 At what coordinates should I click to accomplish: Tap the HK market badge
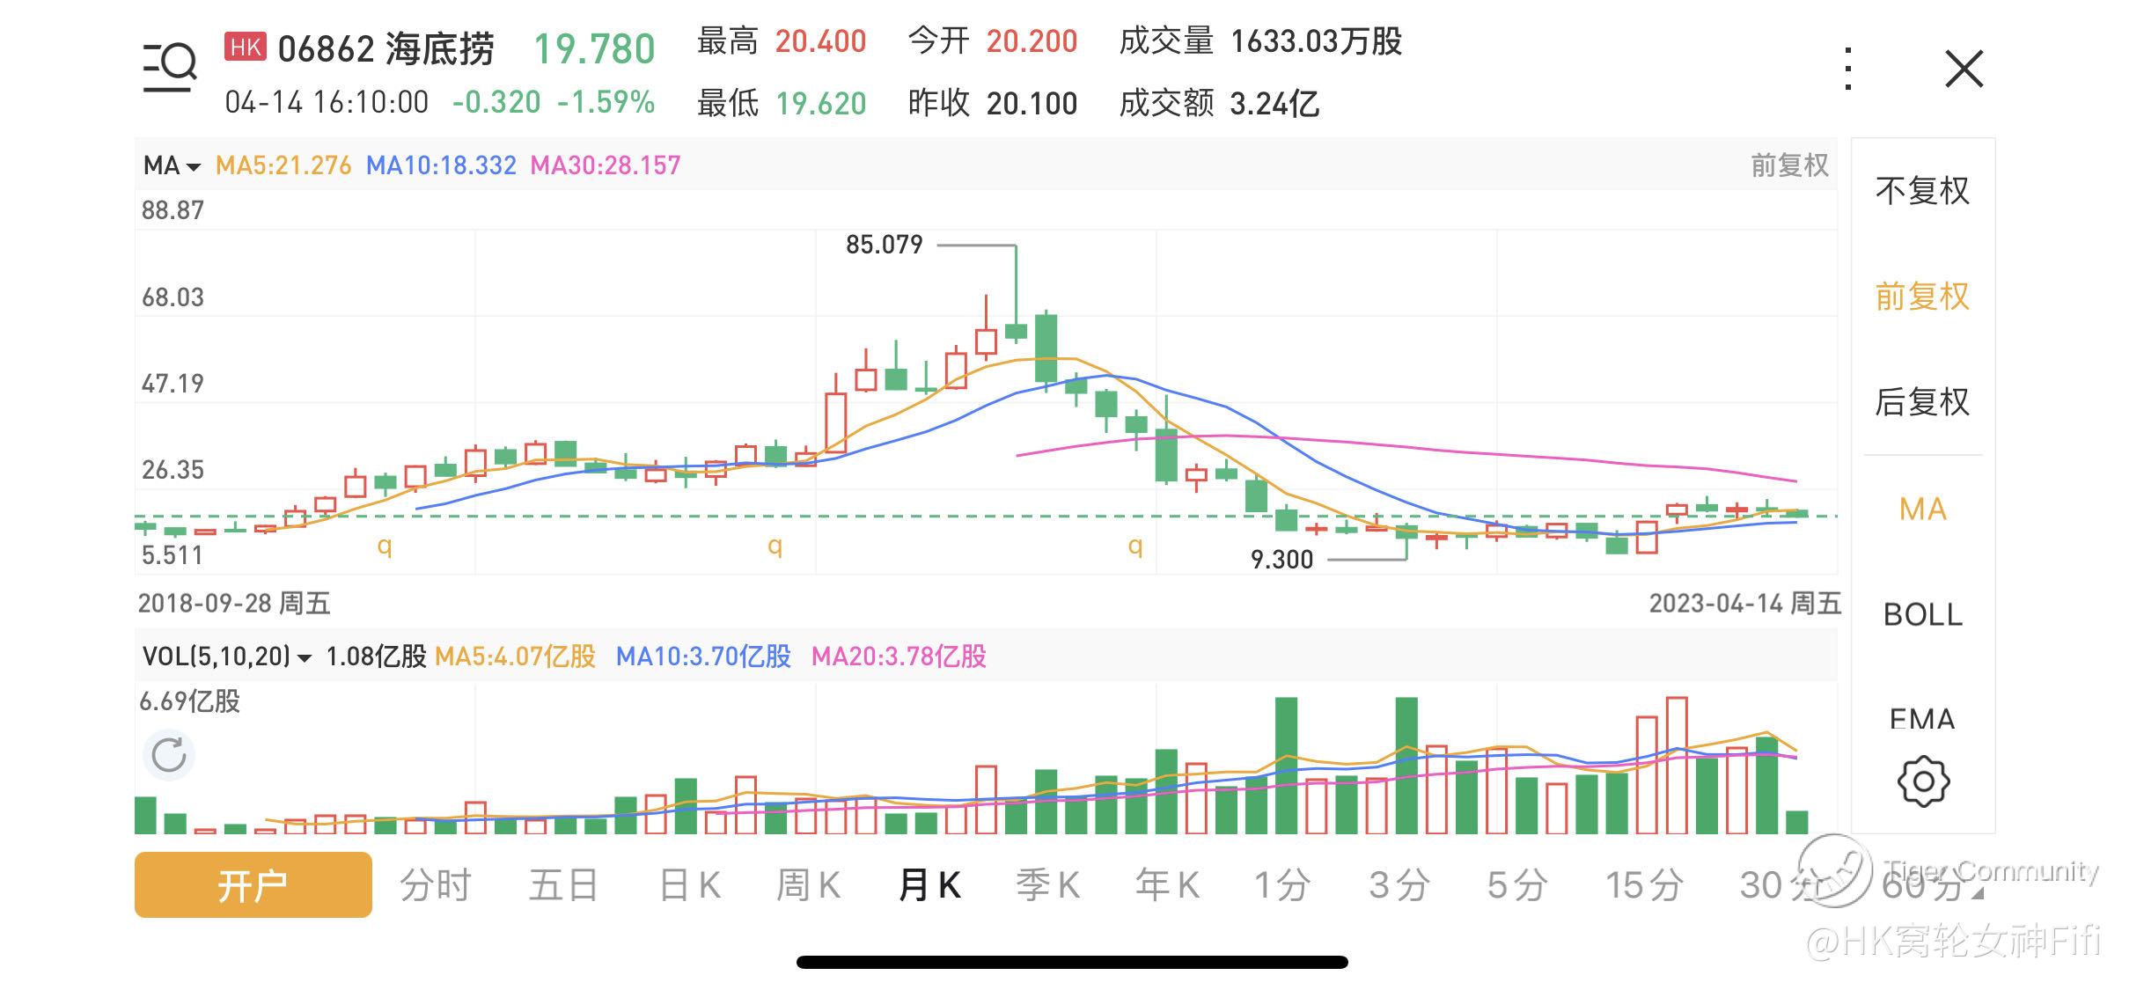tap(245, 47)
